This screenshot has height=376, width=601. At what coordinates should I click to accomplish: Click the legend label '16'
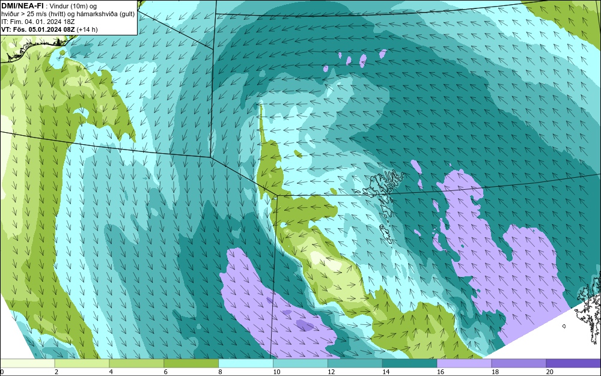(441, 372)
